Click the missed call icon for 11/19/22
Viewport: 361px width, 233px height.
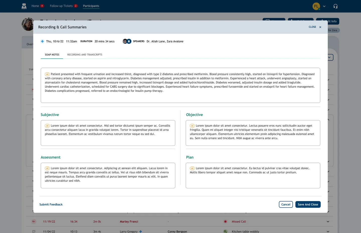click(34, 221)
